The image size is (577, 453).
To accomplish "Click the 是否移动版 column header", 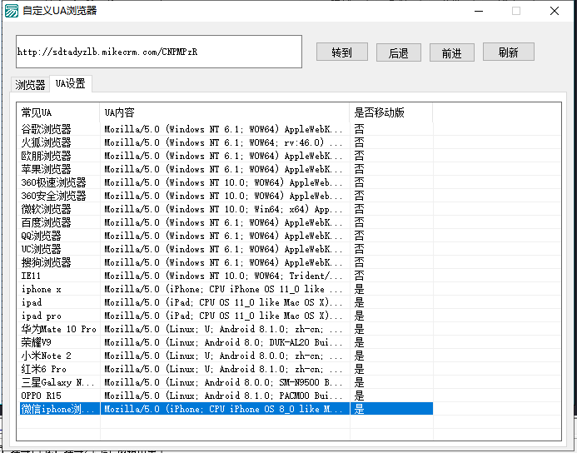I will point(390,112).
